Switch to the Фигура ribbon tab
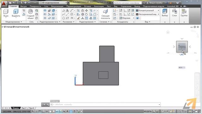202x114 pixels. pos(23,6)
